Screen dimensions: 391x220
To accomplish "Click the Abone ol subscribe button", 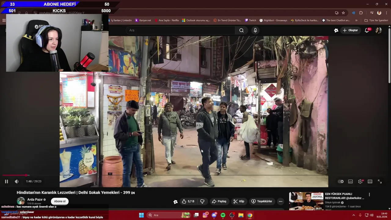I will tap(60, 201).
